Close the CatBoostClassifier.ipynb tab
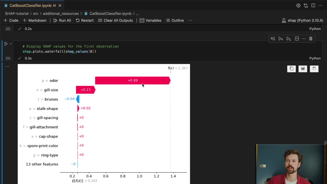 click(60, 5)
